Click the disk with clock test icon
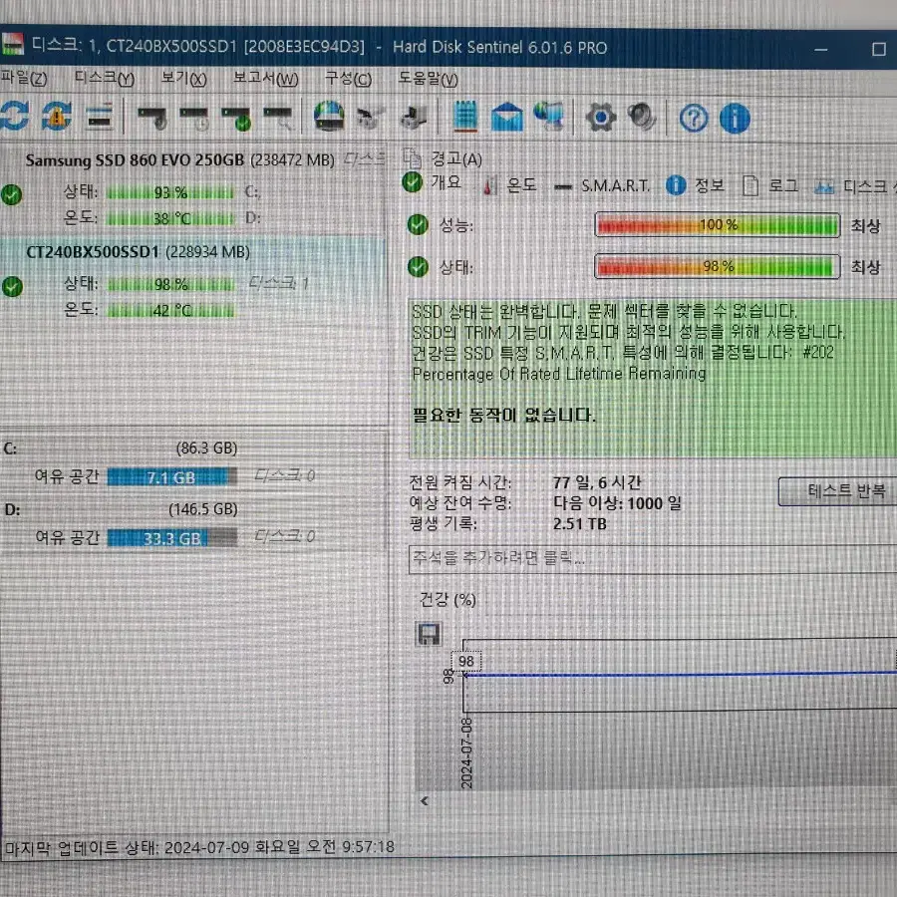897x897 pixels. tap(194, 118)
